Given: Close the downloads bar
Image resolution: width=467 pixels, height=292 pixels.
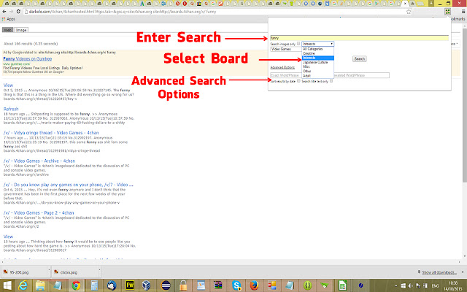Looking at the screenshot, I should 464,272.
